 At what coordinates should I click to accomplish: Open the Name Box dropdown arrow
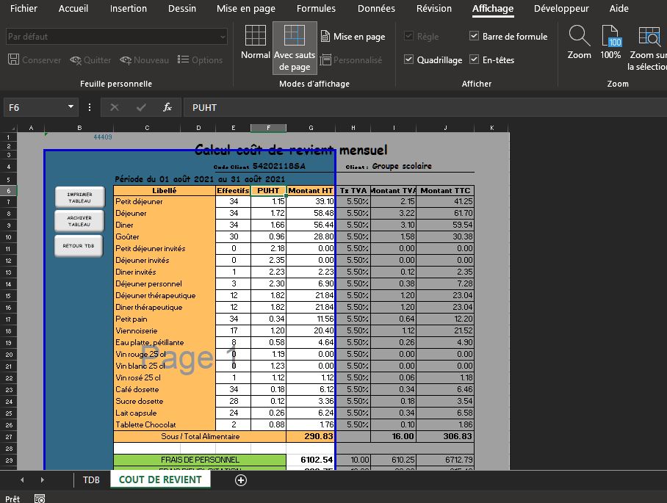tap(71, 107)
